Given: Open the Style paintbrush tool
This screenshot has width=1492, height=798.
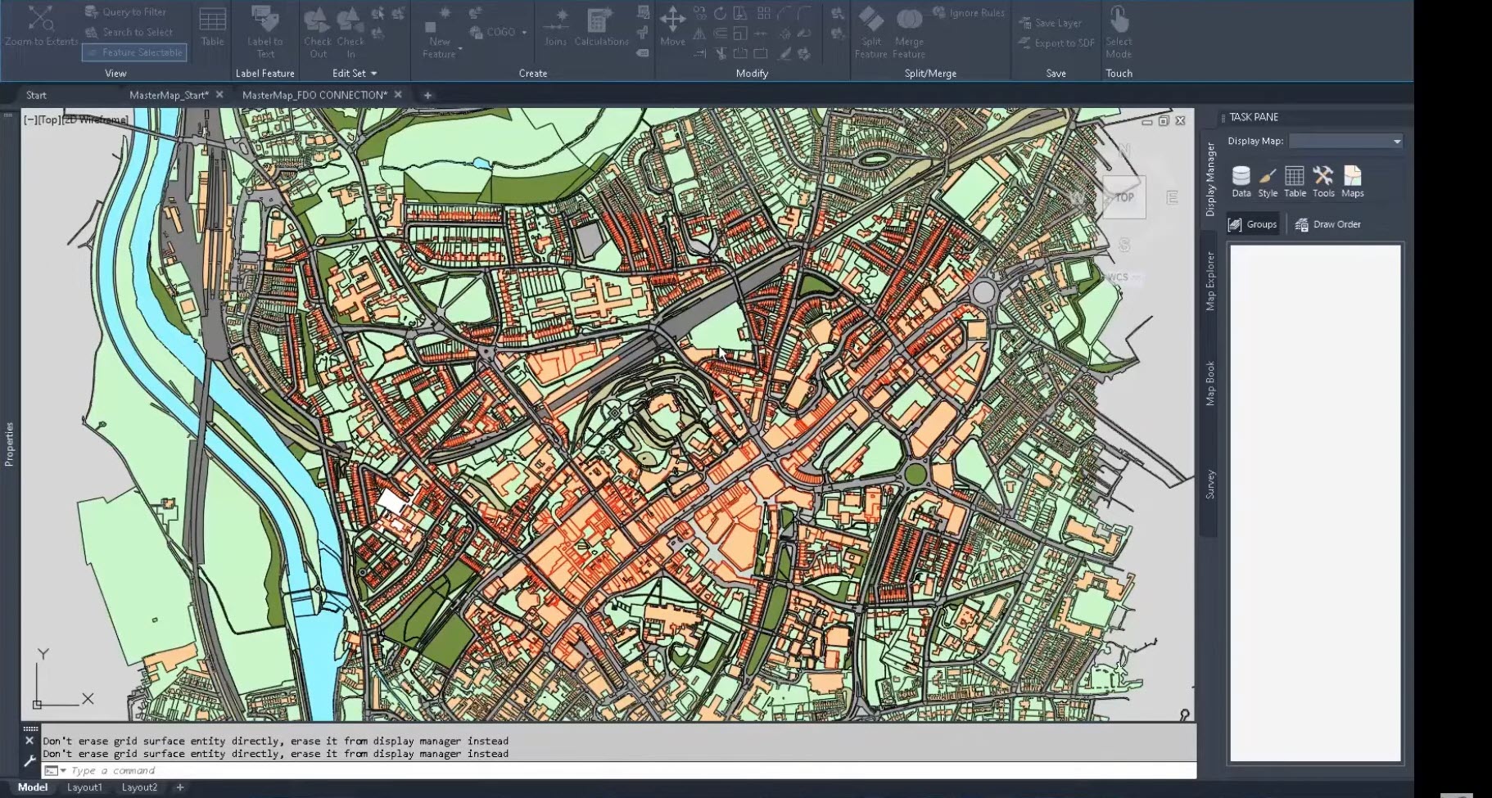Looking at the screenshot, I should point(1267,181).
